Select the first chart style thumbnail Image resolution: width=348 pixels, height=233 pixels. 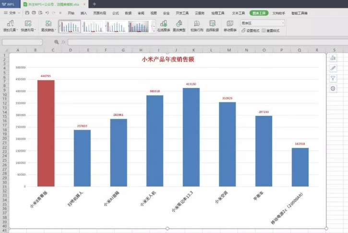click(x=70, y=26)
